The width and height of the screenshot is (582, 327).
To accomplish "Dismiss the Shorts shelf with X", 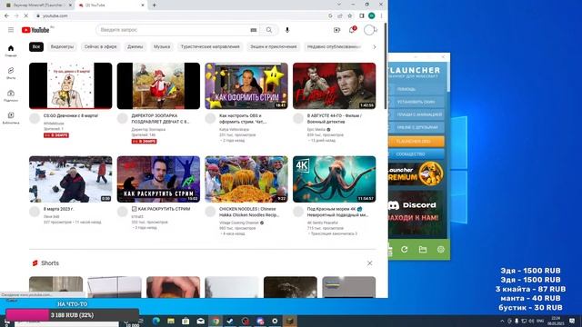I will (370, 263).
